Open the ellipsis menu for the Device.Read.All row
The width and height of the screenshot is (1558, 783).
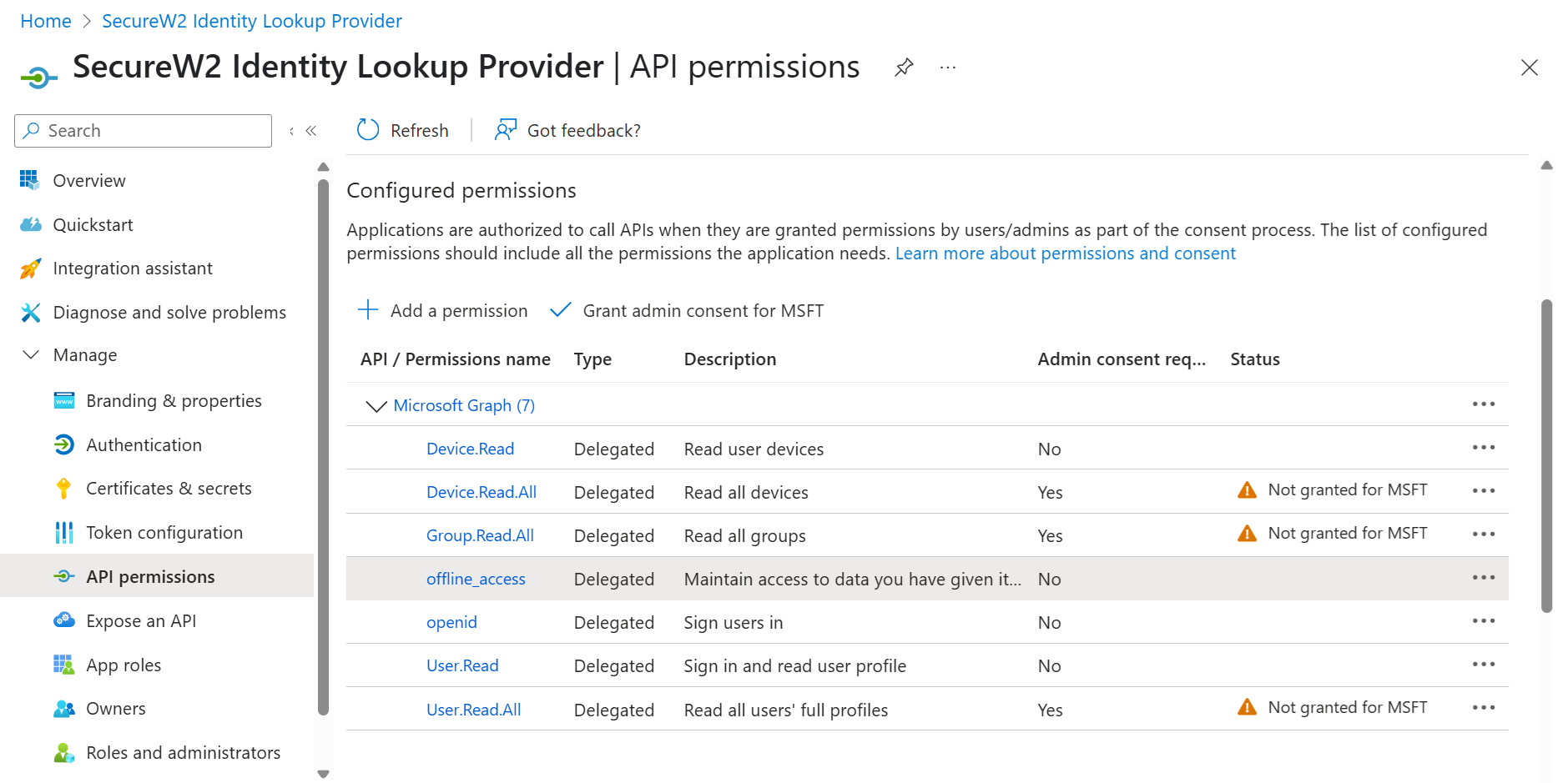pos(1483,491)
